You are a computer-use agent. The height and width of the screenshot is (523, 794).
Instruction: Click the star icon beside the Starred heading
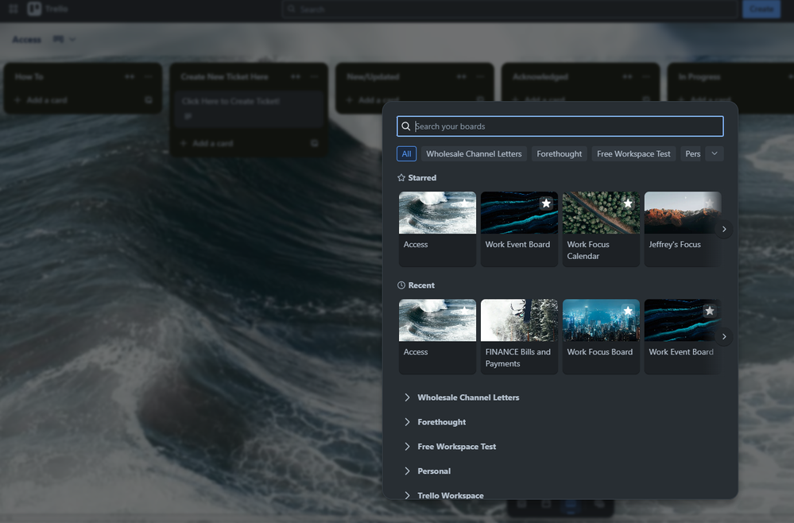coord(401,177)
